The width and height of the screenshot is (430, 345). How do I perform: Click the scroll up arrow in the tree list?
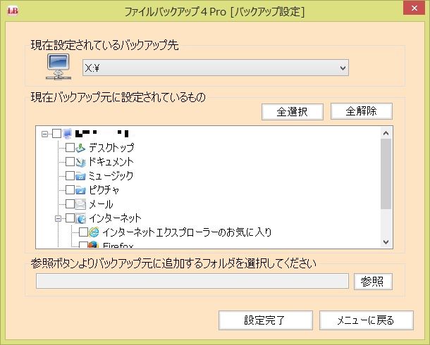click(x=386, y=133)
